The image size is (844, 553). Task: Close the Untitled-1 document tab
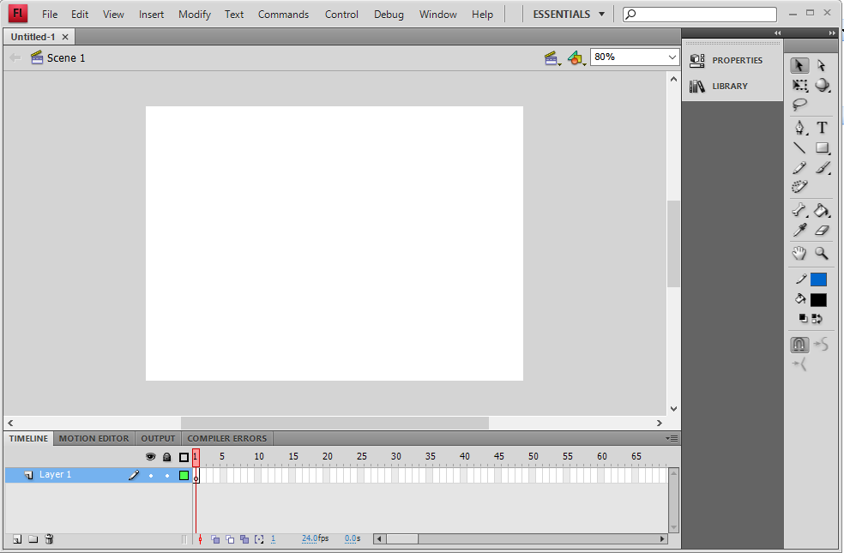(65, 37)
